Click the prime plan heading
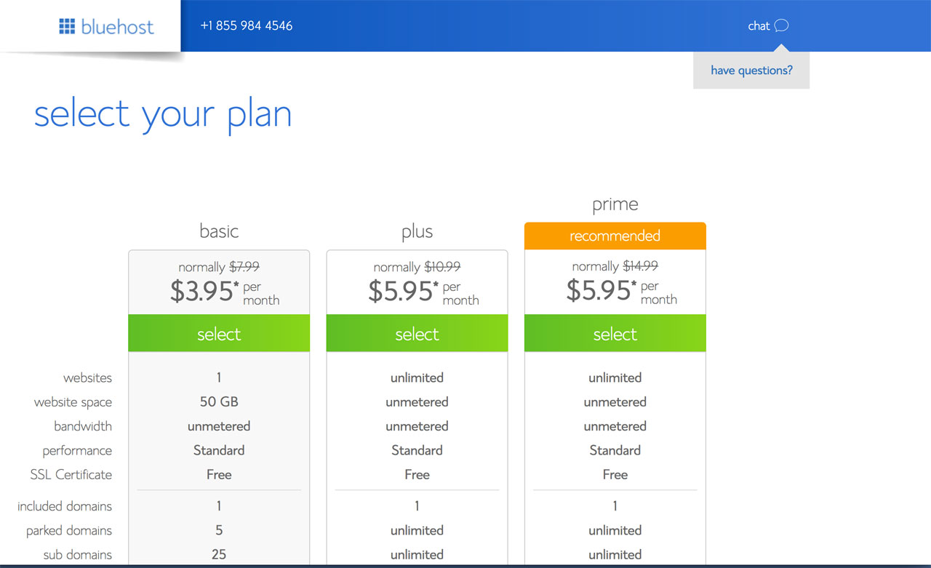931x568 pixels. [615, 205]
